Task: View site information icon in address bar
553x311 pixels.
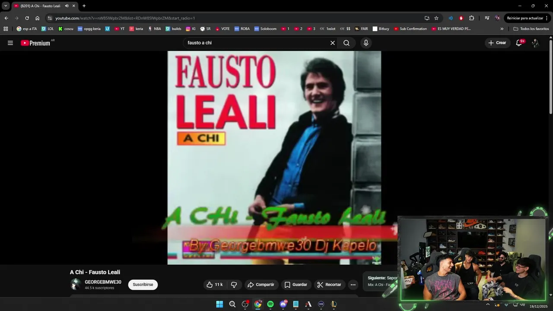Action: tap(50, 18)
